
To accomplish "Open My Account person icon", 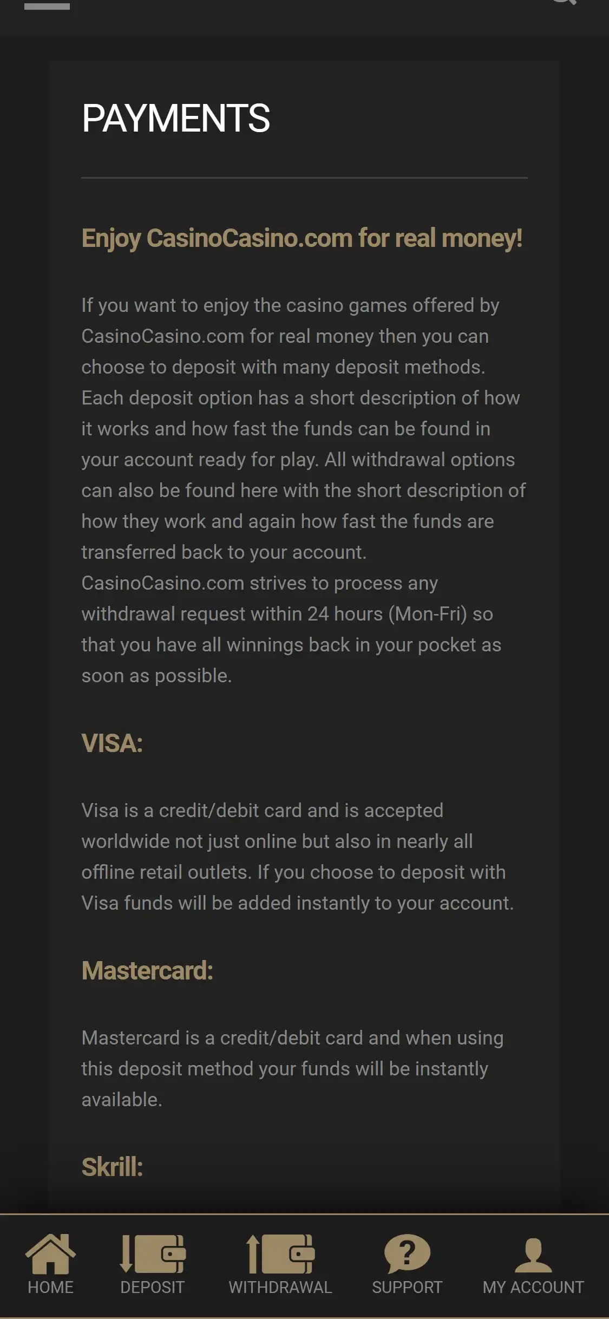I will [533, 1254].
